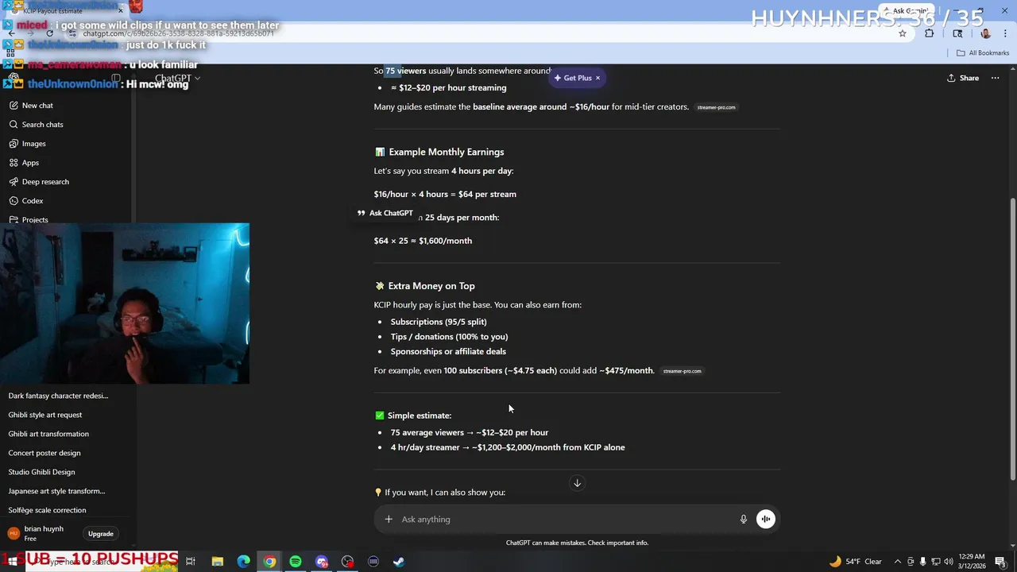Open Dark fantasy character redesign chat
The width and height of the screenshot is (1017, 572).
(x=58, y=396)
